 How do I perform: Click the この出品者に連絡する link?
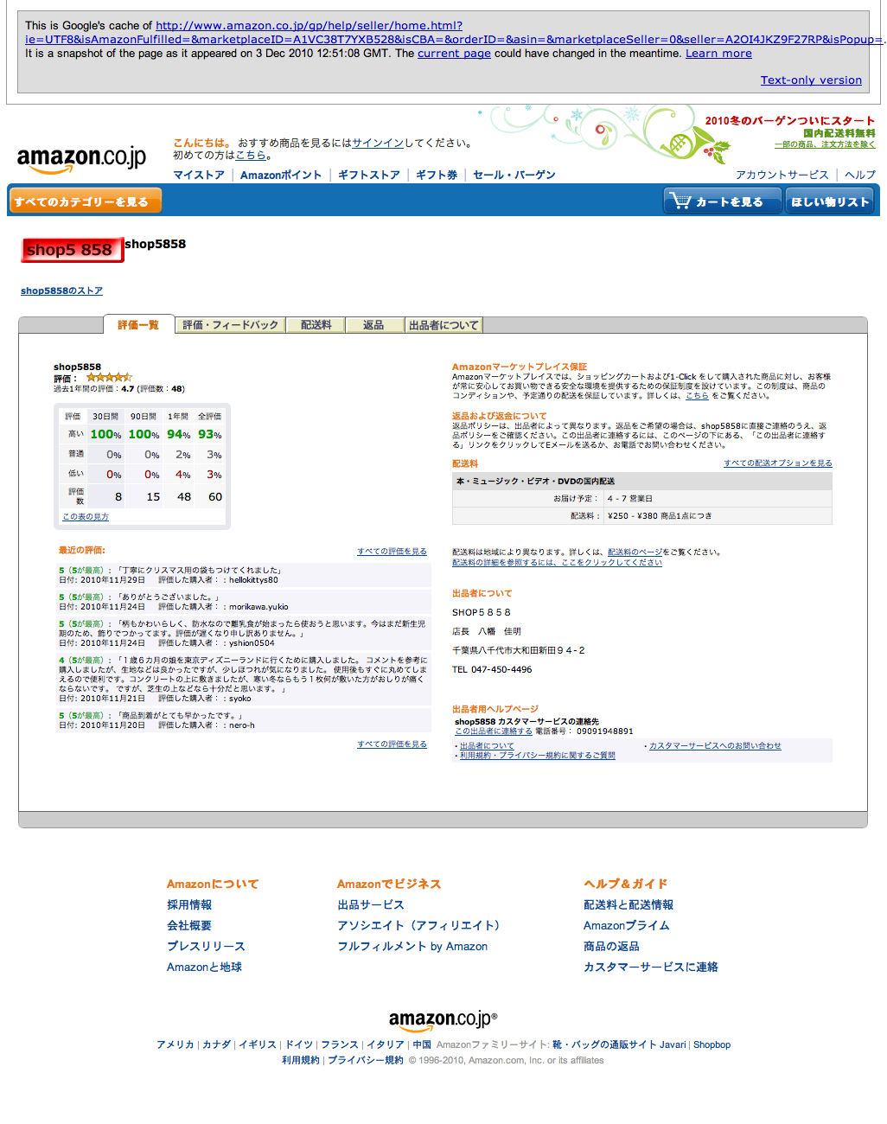494,731
